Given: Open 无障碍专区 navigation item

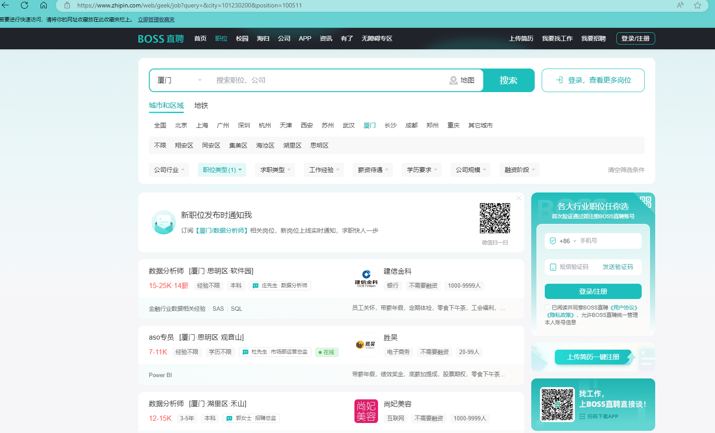Looking at the screenshot, I should click(377, 38).
